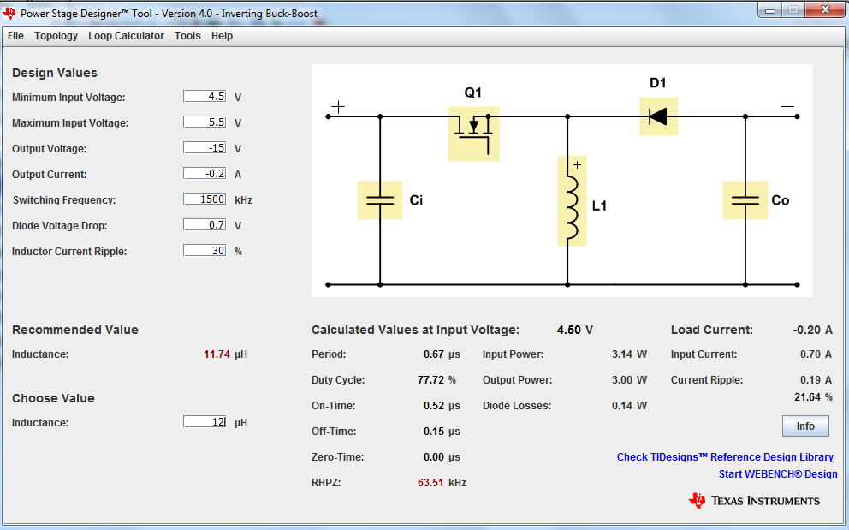Click the Period value 0.67
This screenshot has width=849, height=530.
[x=434, y=354]
